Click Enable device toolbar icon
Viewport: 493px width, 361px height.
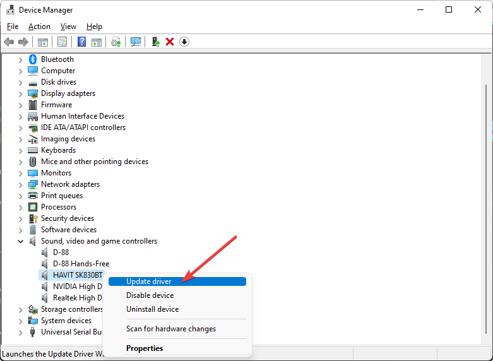pos(156,42)
